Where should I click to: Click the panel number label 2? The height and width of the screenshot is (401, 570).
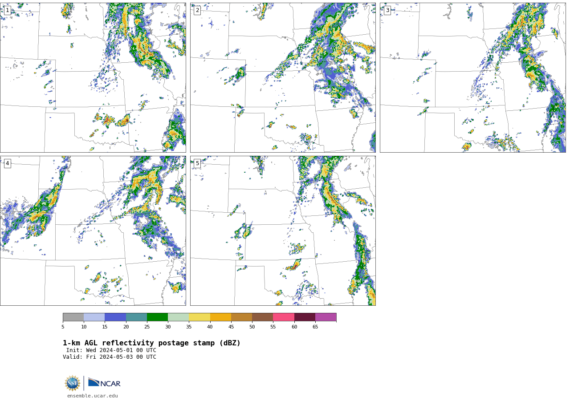click(x=197, y=10)
